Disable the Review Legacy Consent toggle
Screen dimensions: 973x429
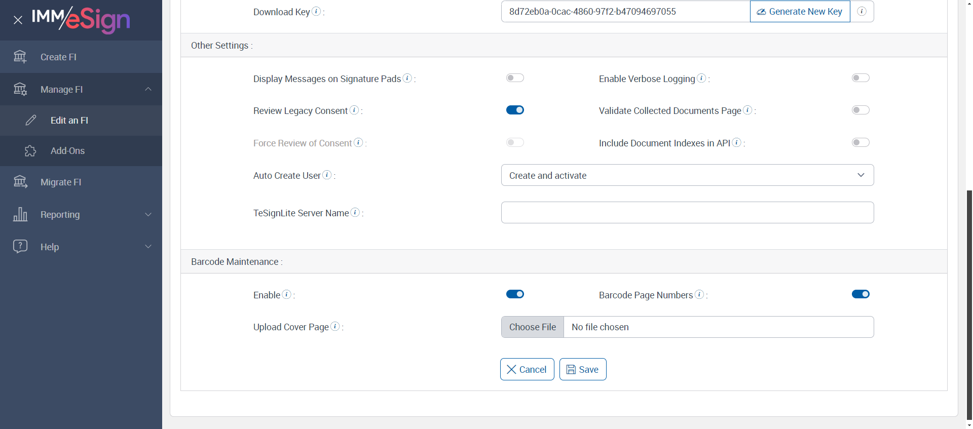pyautogui.click(x=515, y=110)
